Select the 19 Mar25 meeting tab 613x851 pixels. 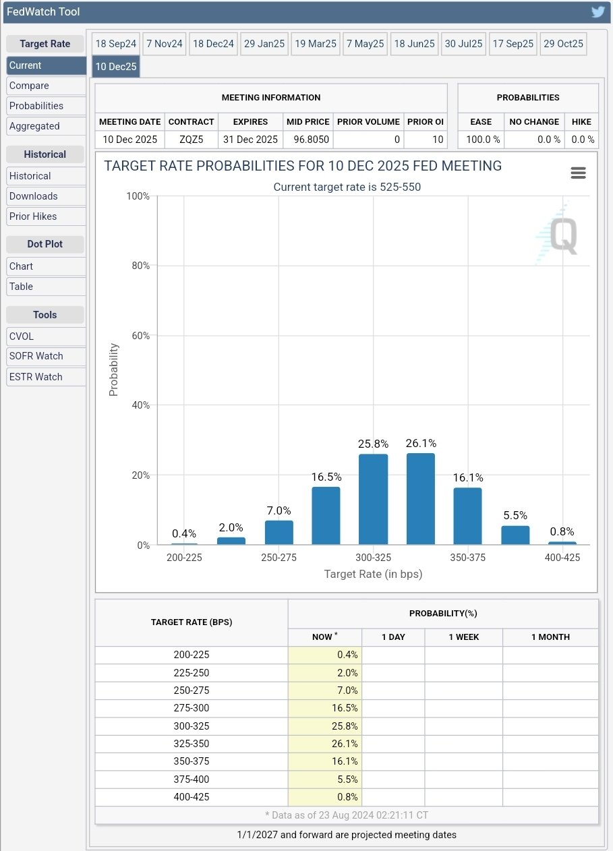point(316,44)
